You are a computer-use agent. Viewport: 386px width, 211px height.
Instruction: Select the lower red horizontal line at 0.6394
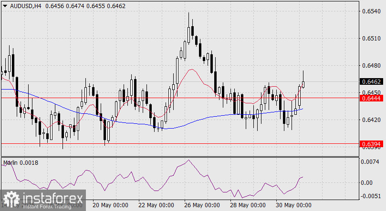coord(180,143)
